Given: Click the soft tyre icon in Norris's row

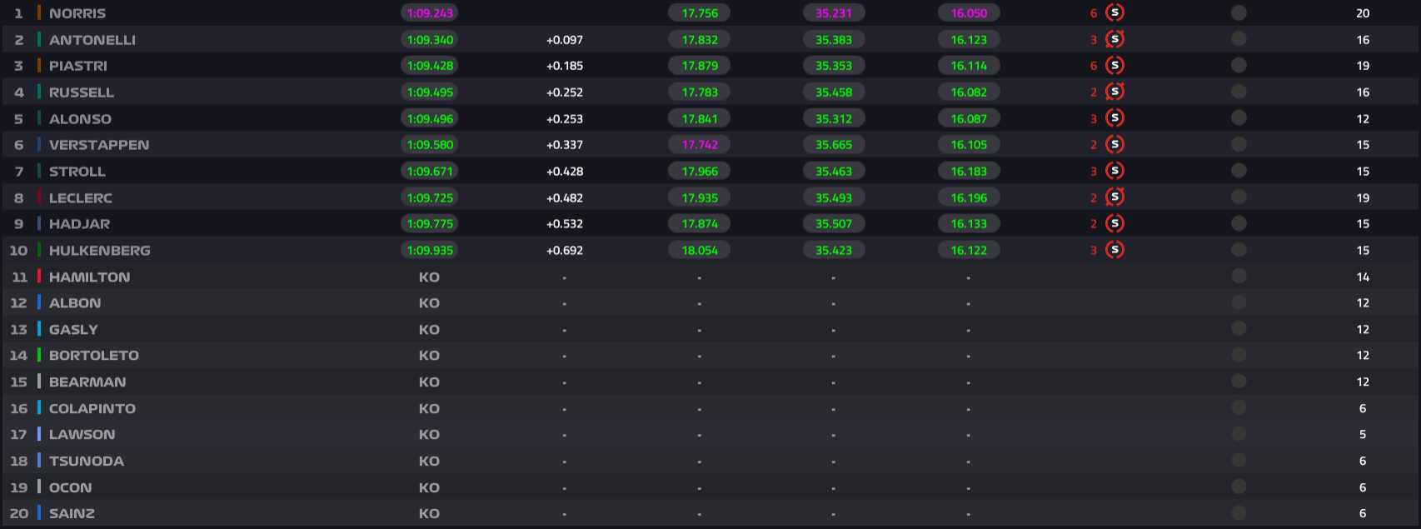Looking at the screenshot, I should point(1114,12).
